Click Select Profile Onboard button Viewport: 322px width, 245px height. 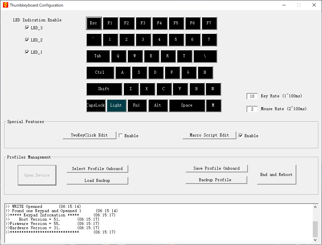click(97, 169)
